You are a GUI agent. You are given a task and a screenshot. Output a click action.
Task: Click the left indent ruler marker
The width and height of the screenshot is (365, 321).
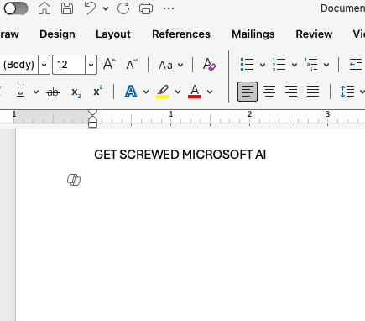pos(92,124)
